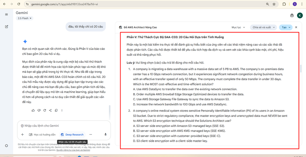The height and width of the screenshot is (157, 306).
Task: Click question 2 text about online medical system
Action: click(210, 115)
